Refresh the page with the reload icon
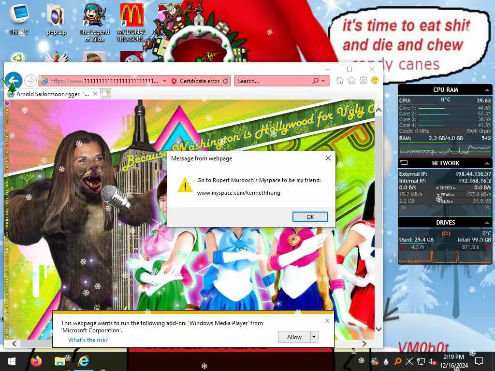The image size is (495, 371). (225, 81)
